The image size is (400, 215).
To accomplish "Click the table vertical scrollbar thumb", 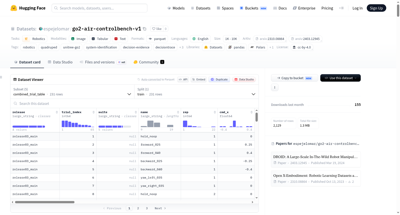I will pos(256,117).
